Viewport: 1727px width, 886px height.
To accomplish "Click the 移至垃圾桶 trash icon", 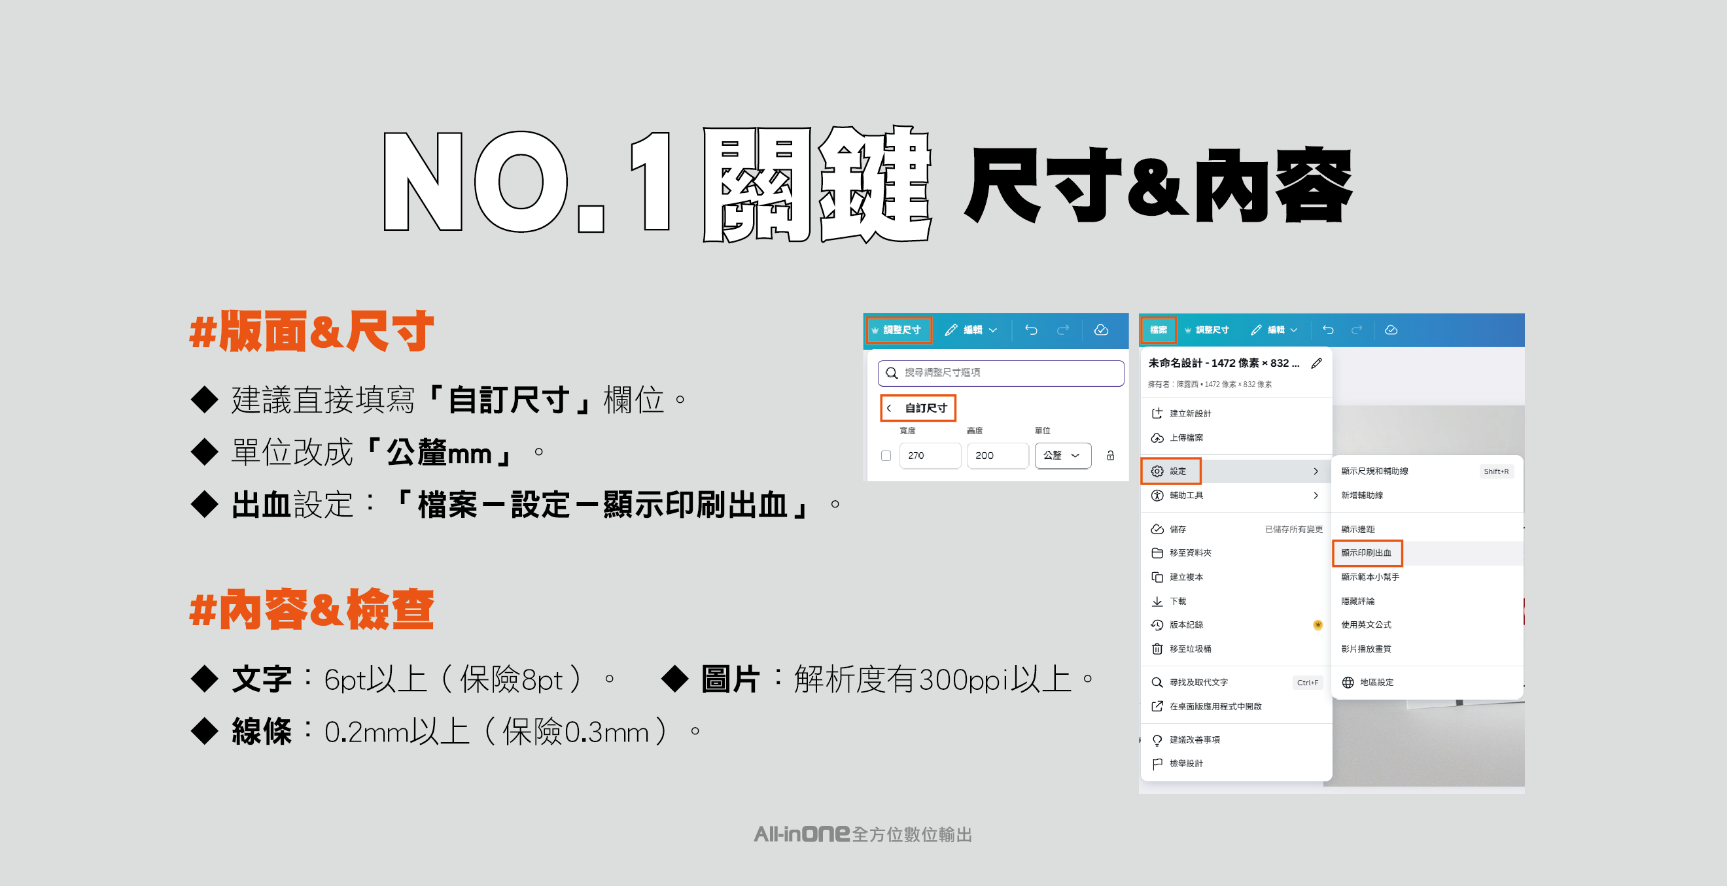I will [x=1157, y=649].
